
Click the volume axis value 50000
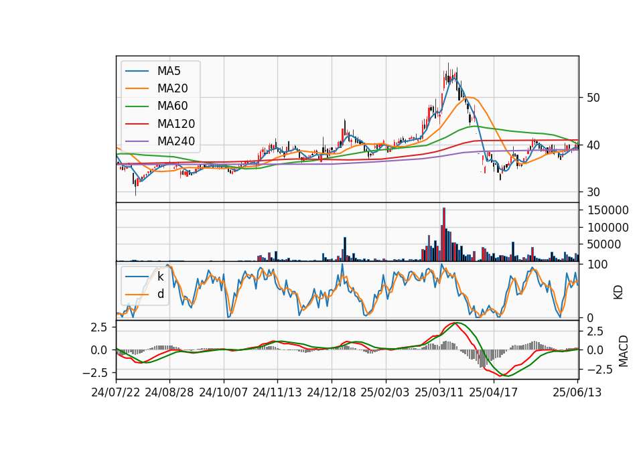click(604, 245)
